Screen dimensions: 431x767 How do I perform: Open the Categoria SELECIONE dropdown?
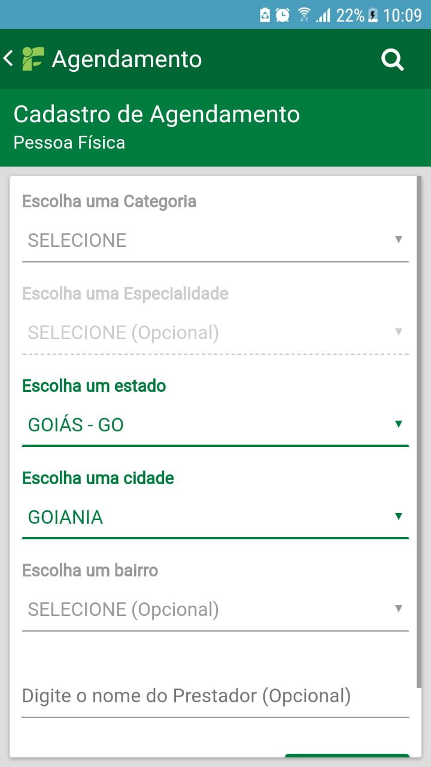[214, 241]
